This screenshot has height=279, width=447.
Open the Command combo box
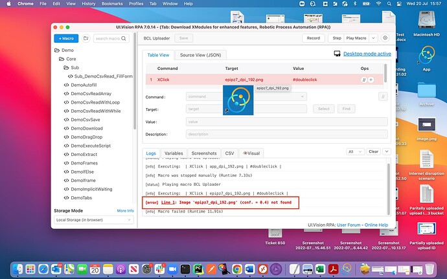tap(246, 96)
